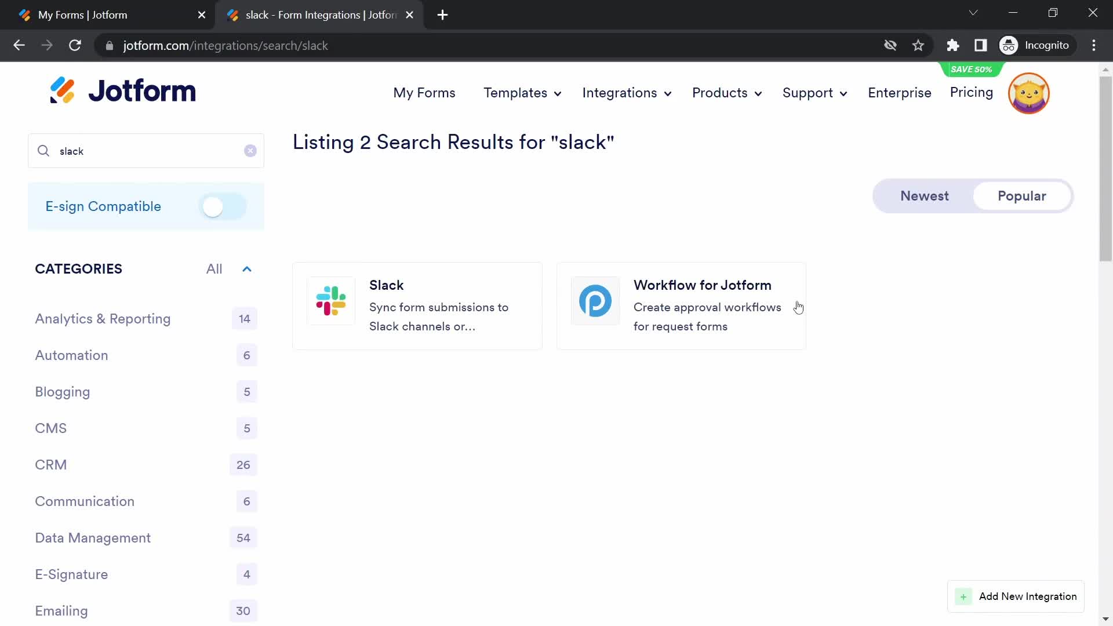Viewport: 1113px width, 626px height.
Task: Filter by E-Signature category
Action: [x=71, y=574]
